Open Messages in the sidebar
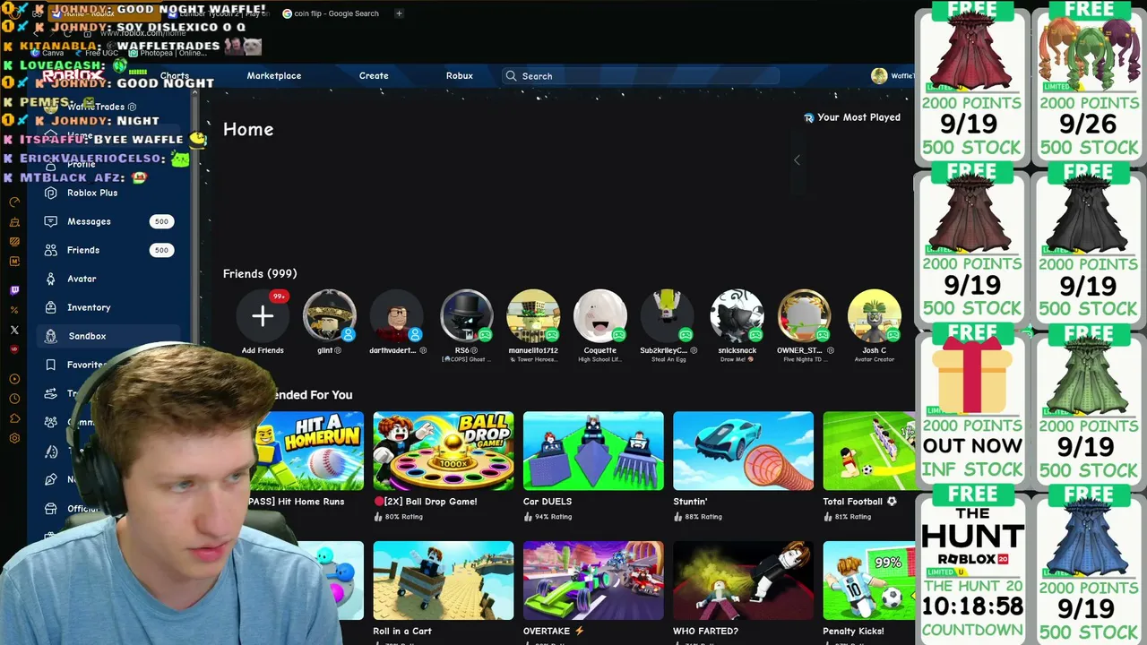This screenshot has height=645, width=1147. (89, 221)
